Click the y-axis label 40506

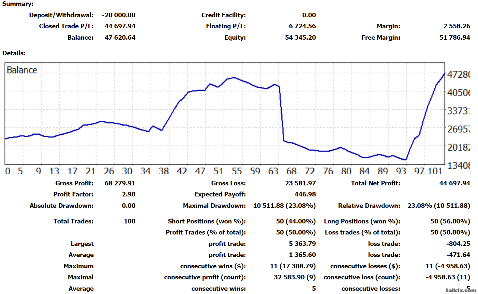[x=459, y=93]
